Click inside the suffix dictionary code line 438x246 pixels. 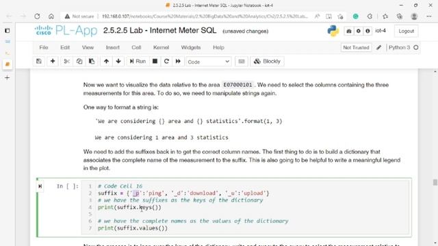[183, 193]
